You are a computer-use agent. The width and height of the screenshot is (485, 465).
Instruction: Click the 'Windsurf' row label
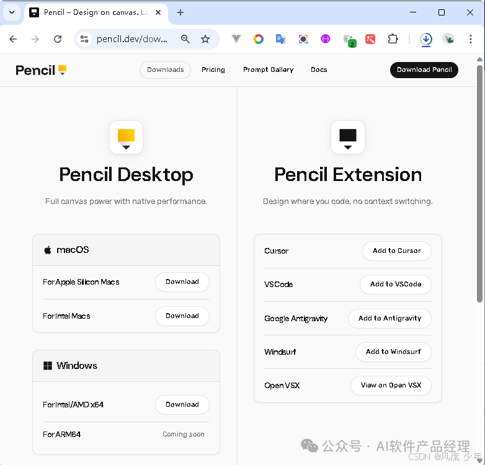tap(280, 352)
